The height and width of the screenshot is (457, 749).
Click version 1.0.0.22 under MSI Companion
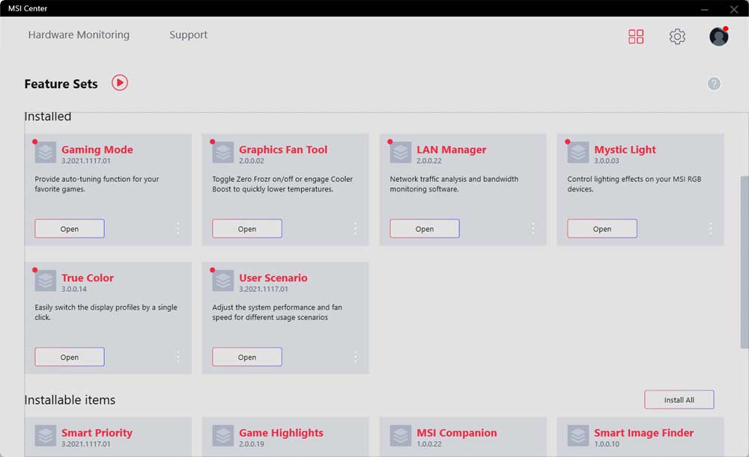point(429,444)
